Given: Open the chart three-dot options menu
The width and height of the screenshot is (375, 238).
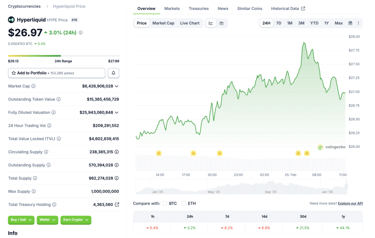Looking at the screenshot, I should [359, 23].
